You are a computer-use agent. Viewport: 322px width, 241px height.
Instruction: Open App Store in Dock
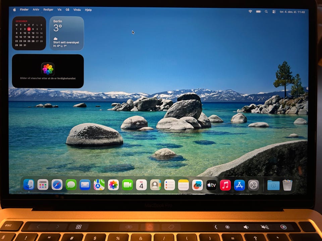[x=239, y=185]
